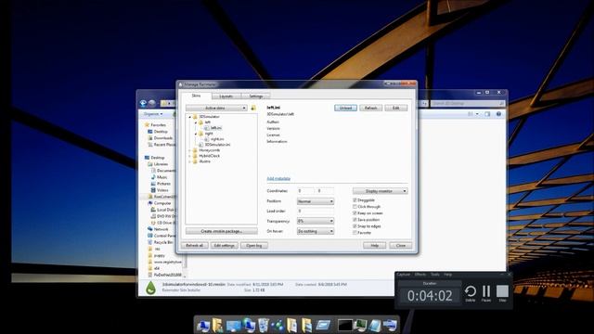This screenshot has width=594, height=334.
Task: Click the Open log button
Action: tap(253, 245)
